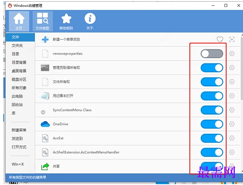Click the AccExt gear file icon
Viewport: 243px width, 185px height.
(45, 138)
